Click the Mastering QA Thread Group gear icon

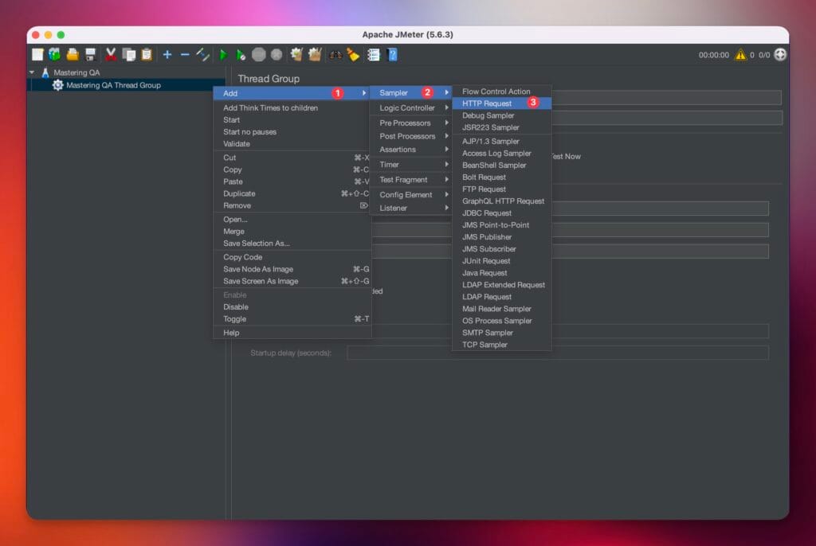57,84
